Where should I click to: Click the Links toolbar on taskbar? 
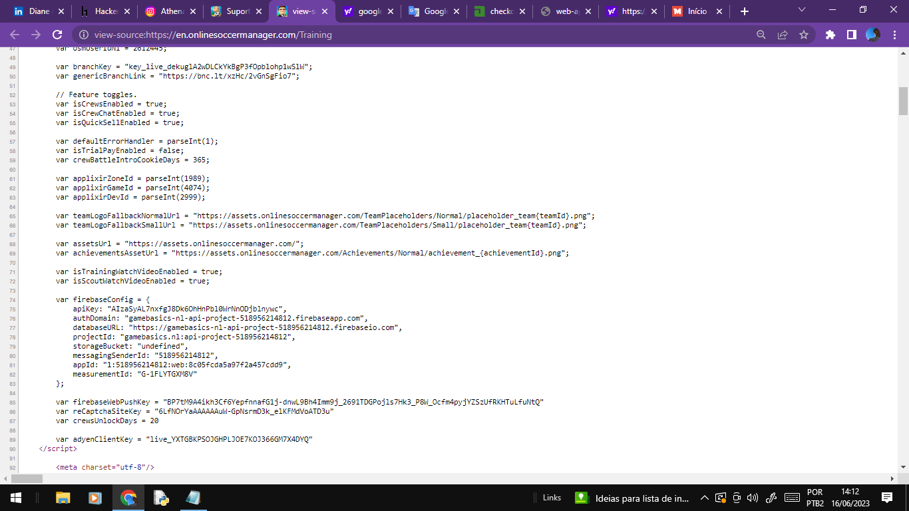552,498
